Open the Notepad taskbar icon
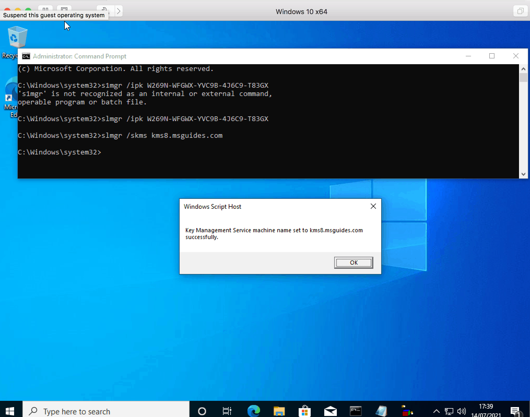530x417 pixels. [381, 411]
